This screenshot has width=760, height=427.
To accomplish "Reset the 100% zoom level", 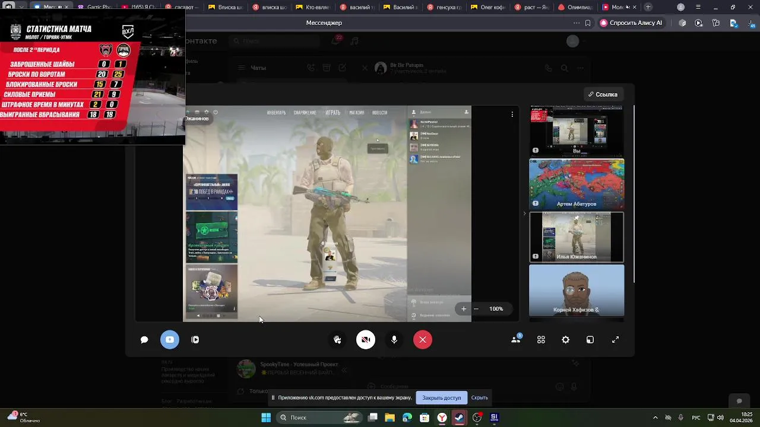I will pos(496,309).
